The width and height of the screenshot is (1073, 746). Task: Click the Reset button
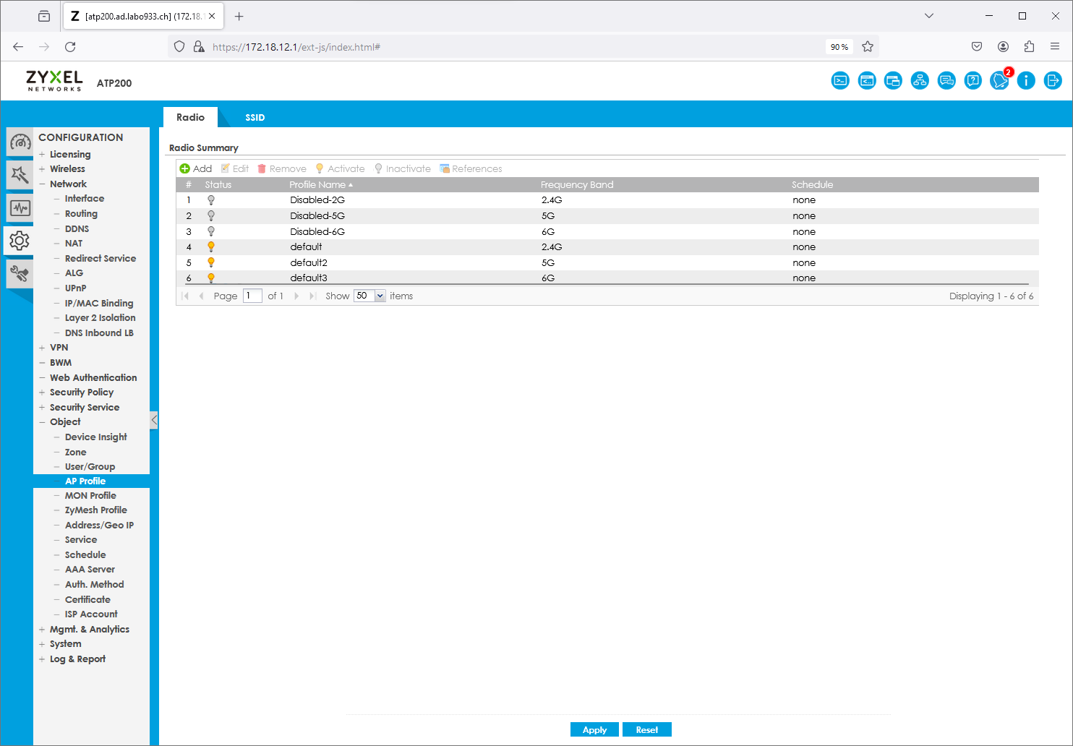(x=647, y=729)
